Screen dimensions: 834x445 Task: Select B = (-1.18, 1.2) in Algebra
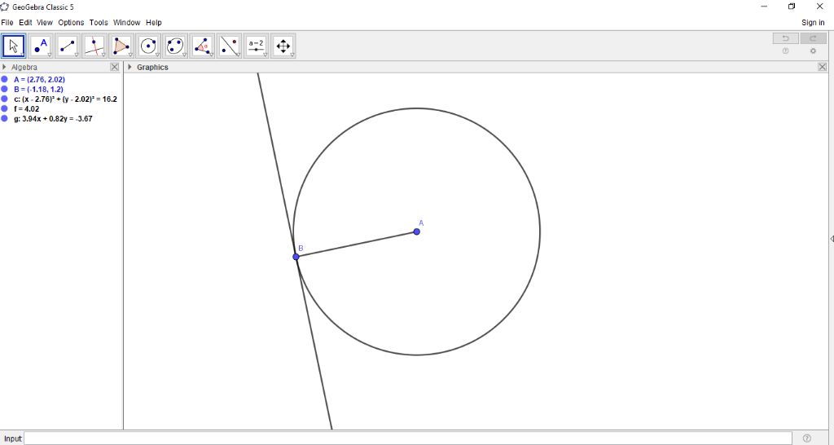pyautogui.click(x=38, y=89)
